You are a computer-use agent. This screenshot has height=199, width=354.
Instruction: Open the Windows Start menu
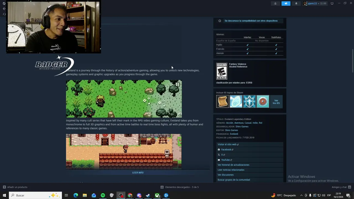pyautogui.click(x=4, y=195)
